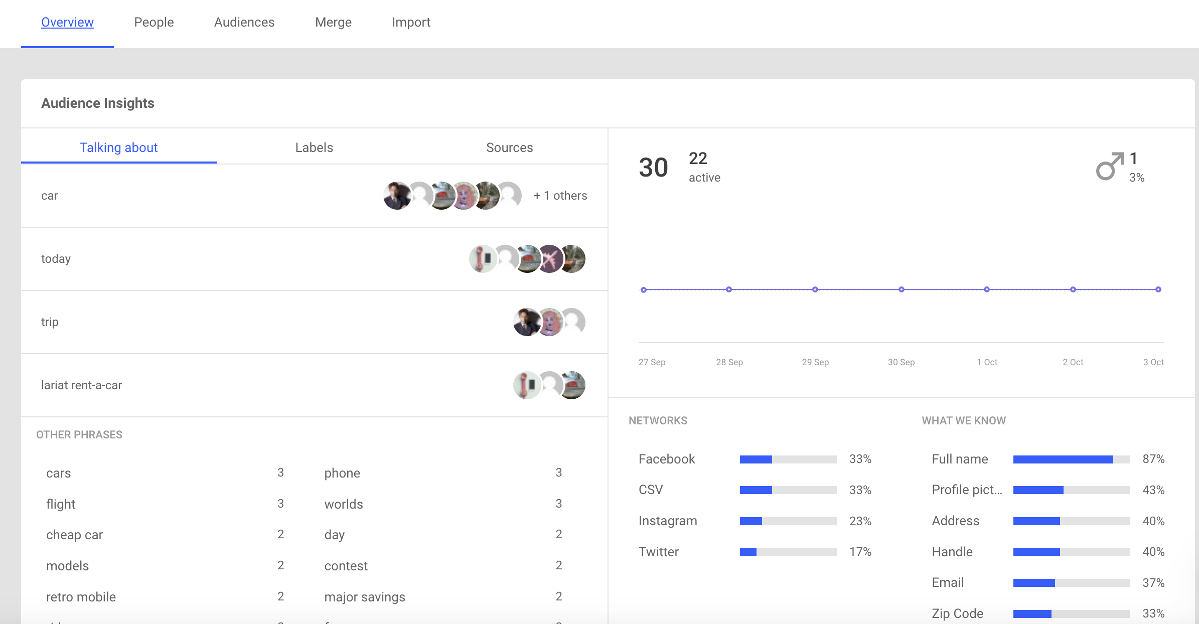Click the Full name progress bar
This screenshot has height=624, width=1199.
click(1072, 459)
